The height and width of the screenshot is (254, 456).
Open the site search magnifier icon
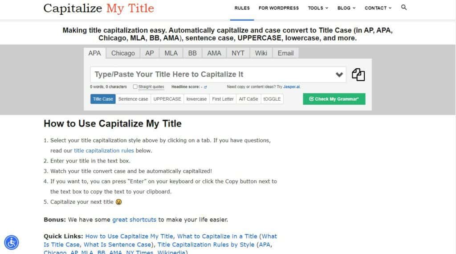(x=403, y=8)
